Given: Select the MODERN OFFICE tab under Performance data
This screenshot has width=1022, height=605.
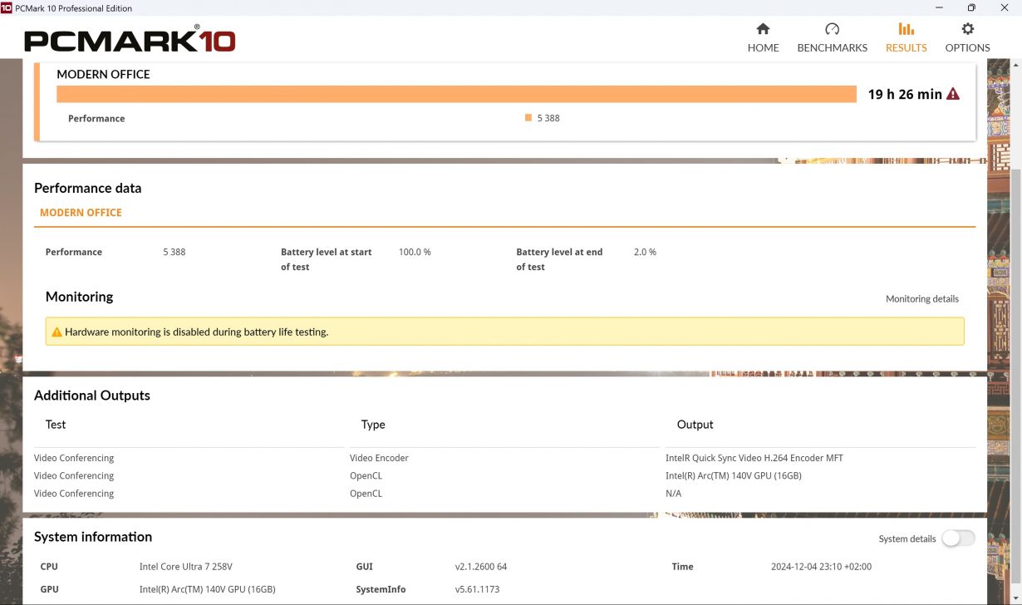Looking at the screenshot, I should click(81, 213).
